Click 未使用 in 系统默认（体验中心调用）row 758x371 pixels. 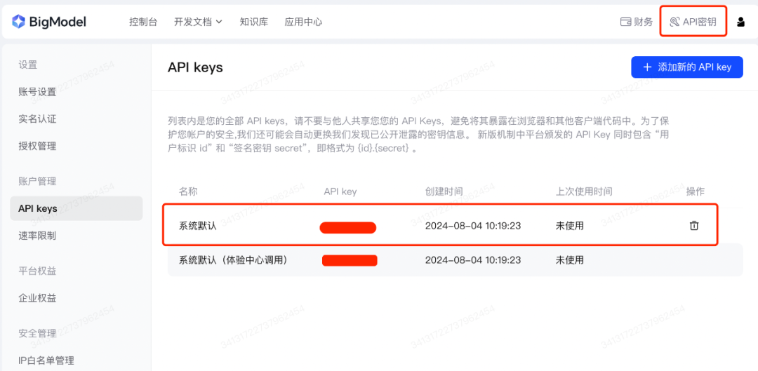569,260
